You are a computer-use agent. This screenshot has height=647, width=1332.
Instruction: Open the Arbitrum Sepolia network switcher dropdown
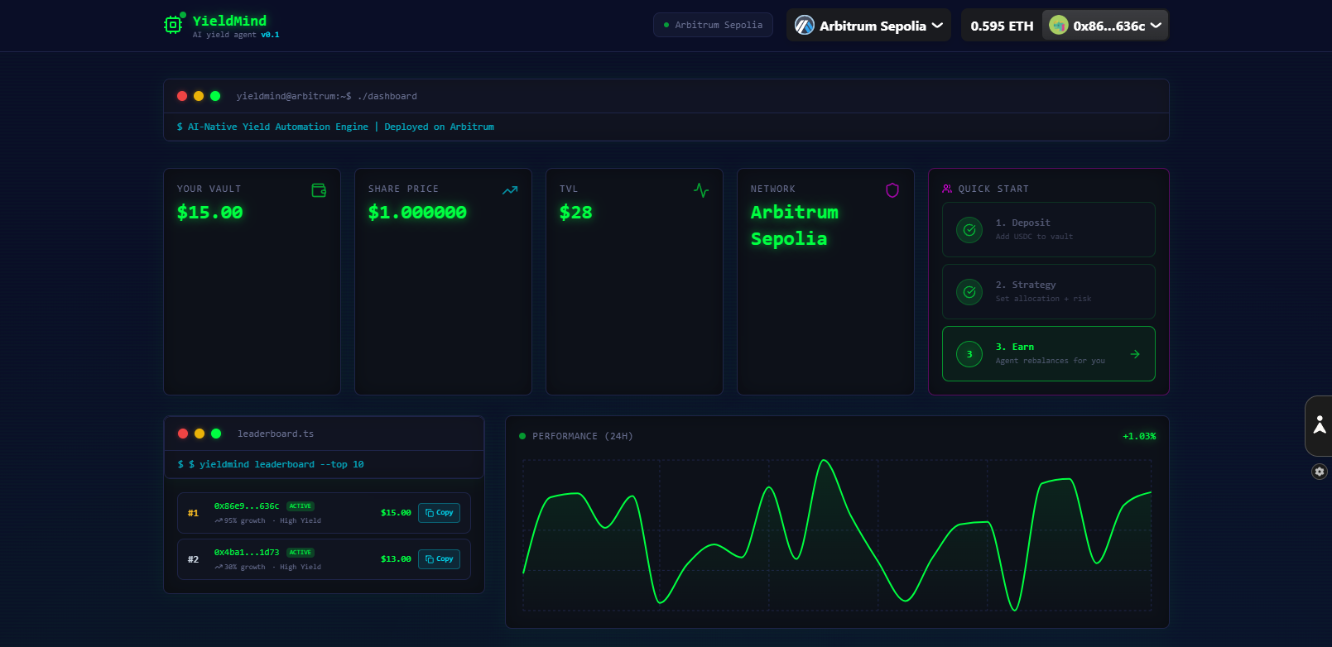pyautogui.click(x=869, y=26)
